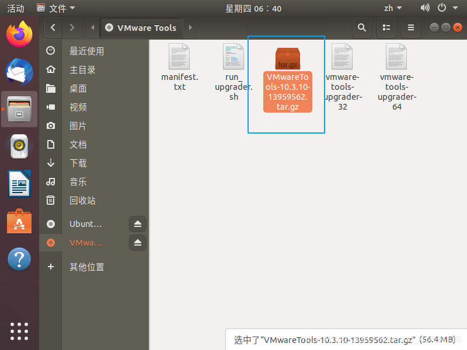Open the file search magnifier

point(362,27)
